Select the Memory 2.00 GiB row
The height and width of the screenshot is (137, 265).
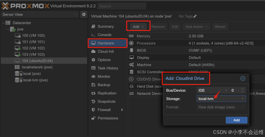pos(197,36)
